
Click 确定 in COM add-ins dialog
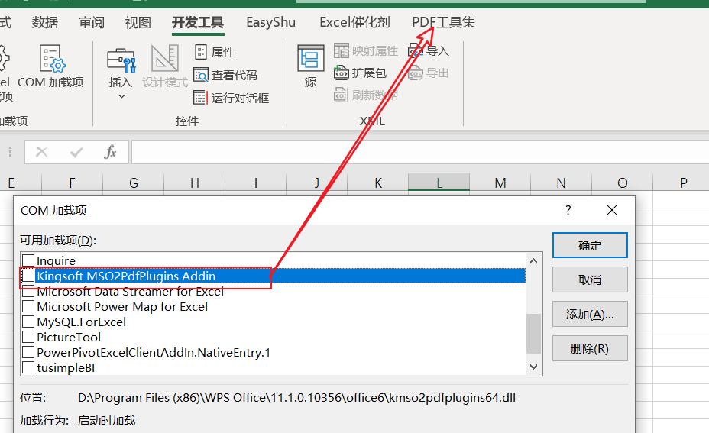pyautogui.click(x=590, y=245)
